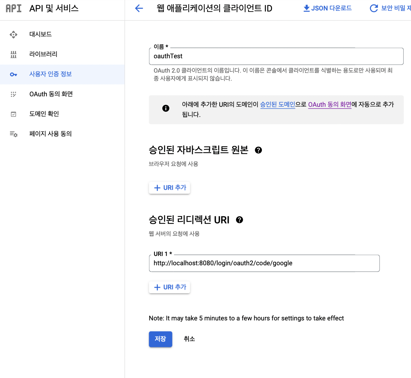Viewport: 411px width, 378px height.
Task: Open 도메인 확인 in the sidebar
Action: [63, 114]
